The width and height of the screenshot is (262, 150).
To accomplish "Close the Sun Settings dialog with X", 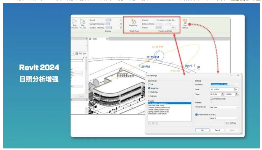I will (x=238, y=75).
